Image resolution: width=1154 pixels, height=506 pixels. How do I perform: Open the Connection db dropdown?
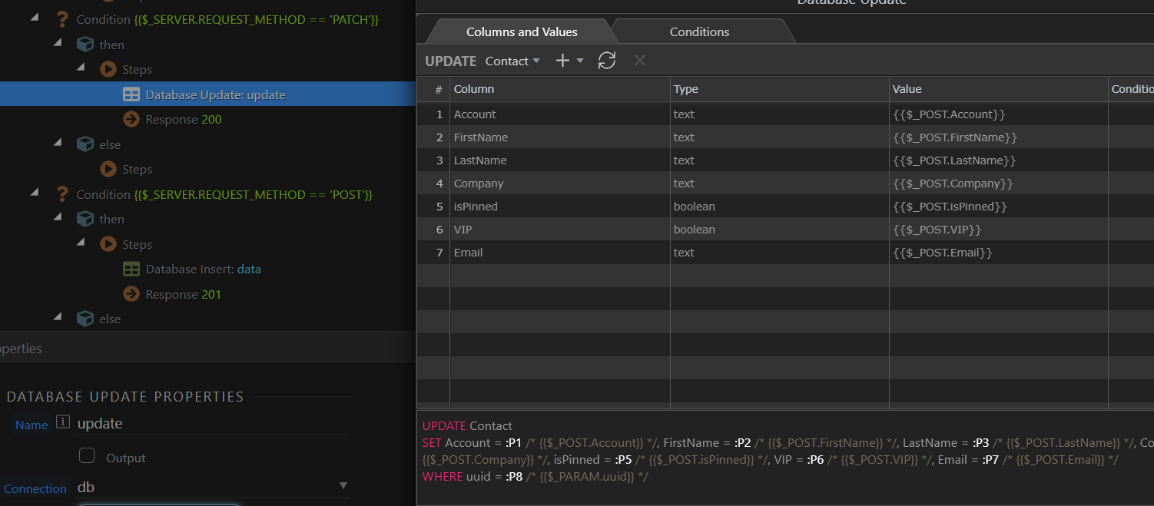[343, 486]
